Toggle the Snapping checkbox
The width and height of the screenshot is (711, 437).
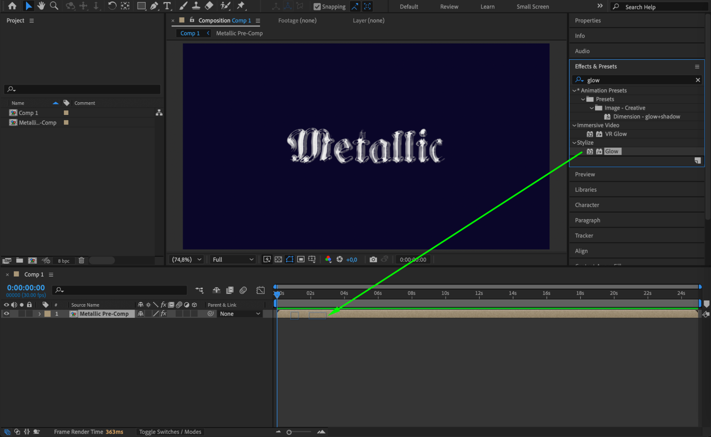(317, 7)
